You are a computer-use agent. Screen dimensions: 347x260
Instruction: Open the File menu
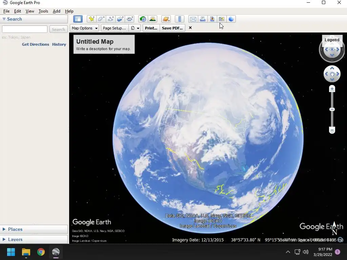(x=6, y=11)
